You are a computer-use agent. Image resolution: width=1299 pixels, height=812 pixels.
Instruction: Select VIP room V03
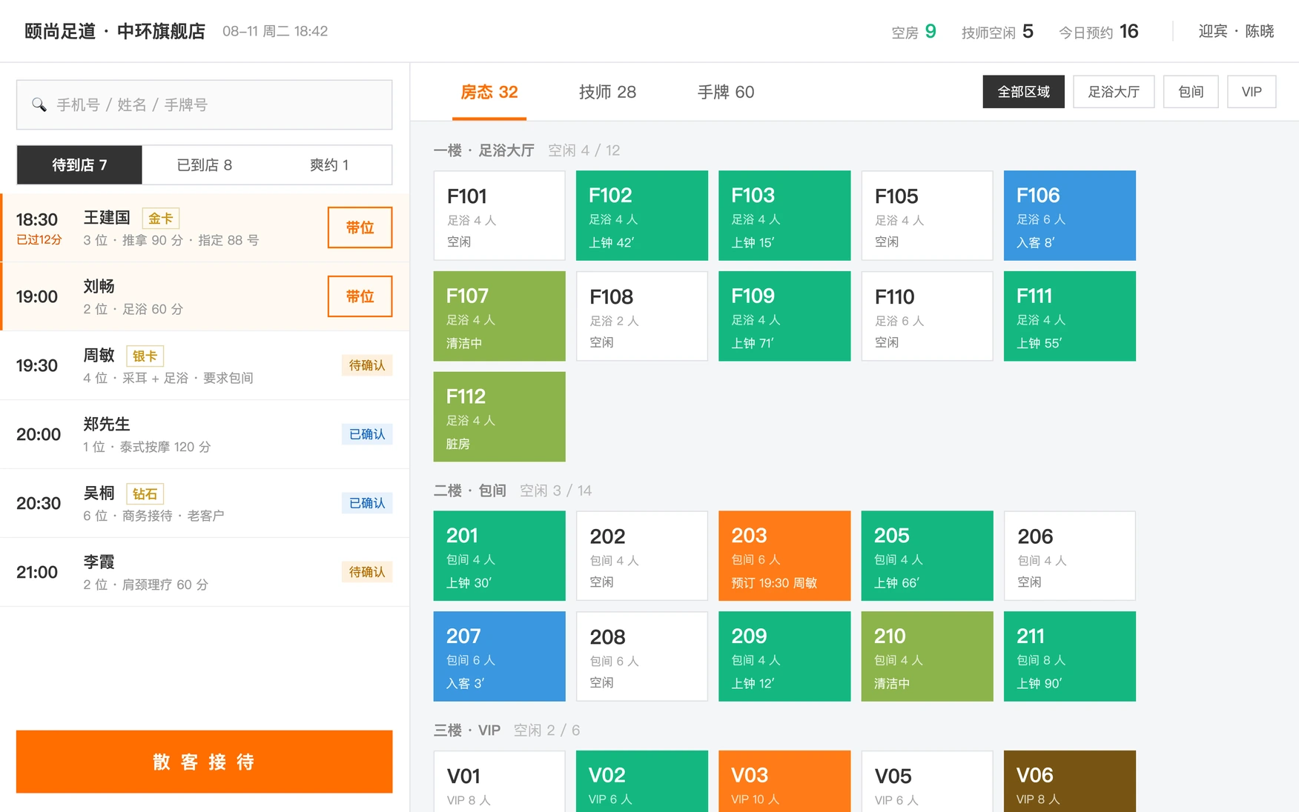point(784,781)
